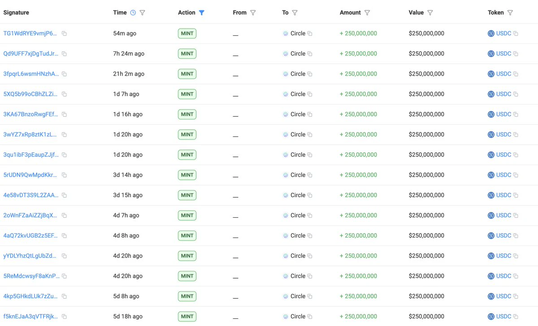Copy signature TG1WdRYE9vmjP6 with its copy icon
538x326 pixels.
point(64,34)
